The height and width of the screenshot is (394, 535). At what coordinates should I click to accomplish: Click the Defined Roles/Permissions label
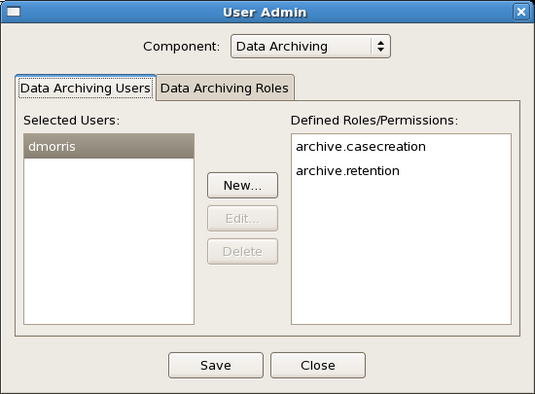(x=374, y=120)
